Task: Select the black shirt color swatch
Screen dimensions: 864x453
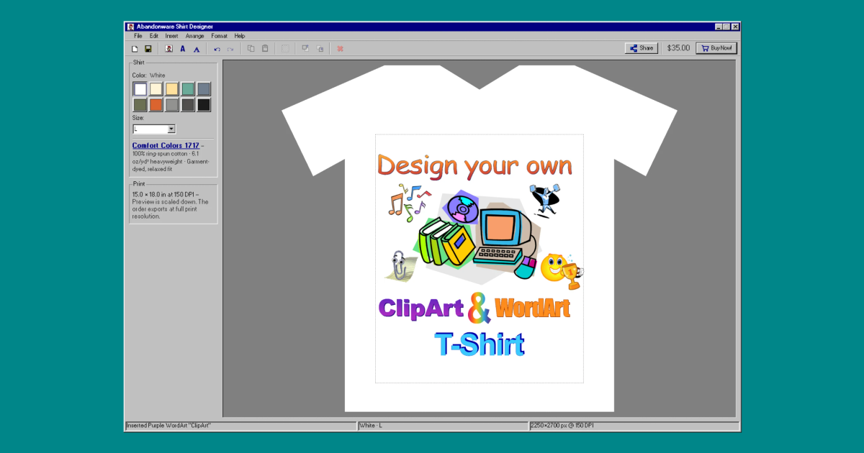Action: pyautogui.click(x=204, y=105)
